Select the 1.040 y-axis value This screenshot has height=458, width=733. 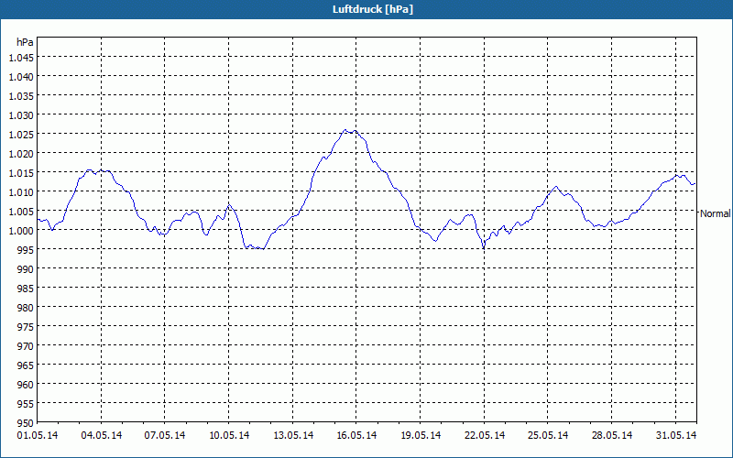[21, 77]
